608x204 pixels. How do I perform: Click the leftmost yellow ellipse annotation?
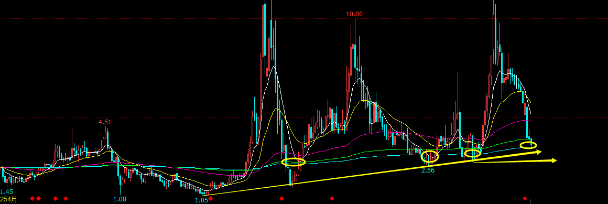coord(294,162)
